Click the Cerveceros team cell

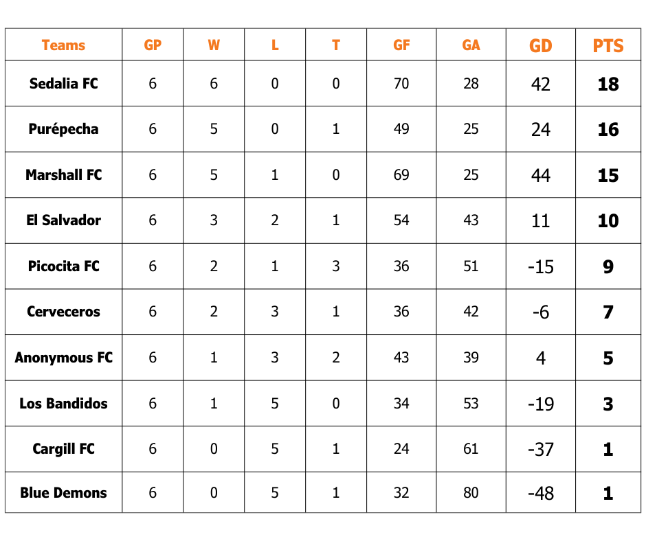63,312
